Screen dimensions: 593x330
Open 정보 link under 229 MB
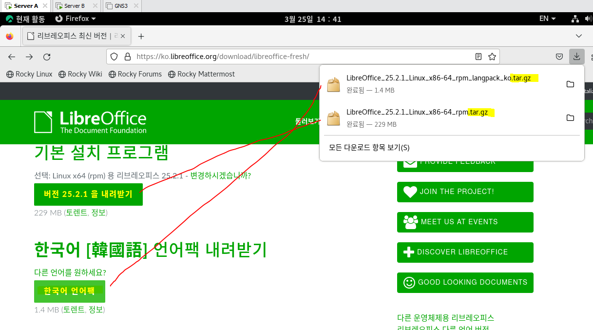(x=98, y=213)
